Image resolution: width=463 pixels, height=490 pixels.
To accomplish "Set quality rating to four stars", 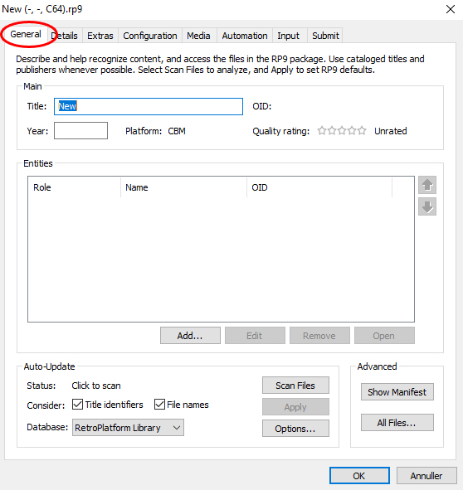I will coord(352,130).
